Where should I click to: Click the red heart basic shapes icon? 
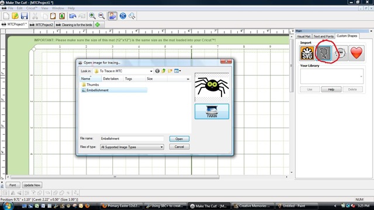point(356,53)
